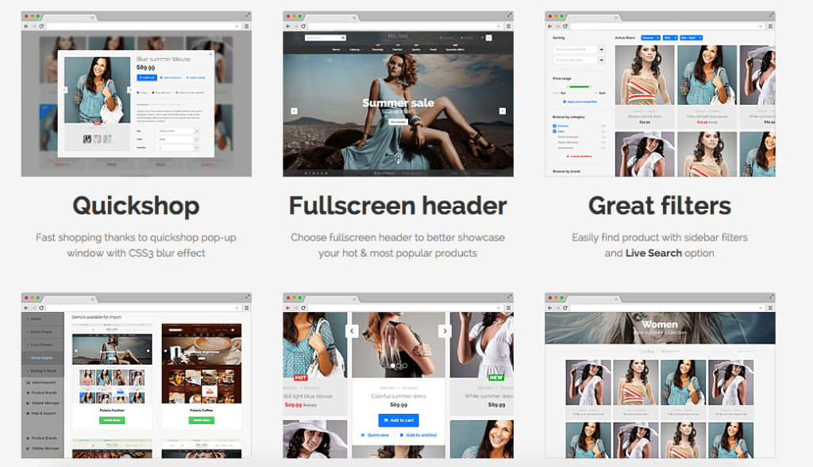Click Quickview link under Colorful summer dress
Image resolution: width=813 pixels, height=467 pixels.
(x=375, y=434)
